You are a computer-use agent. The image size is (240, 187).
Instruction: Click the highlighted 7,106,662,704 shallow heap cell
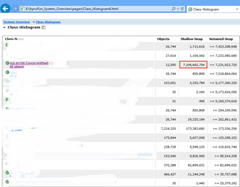(x=193, y=64)
